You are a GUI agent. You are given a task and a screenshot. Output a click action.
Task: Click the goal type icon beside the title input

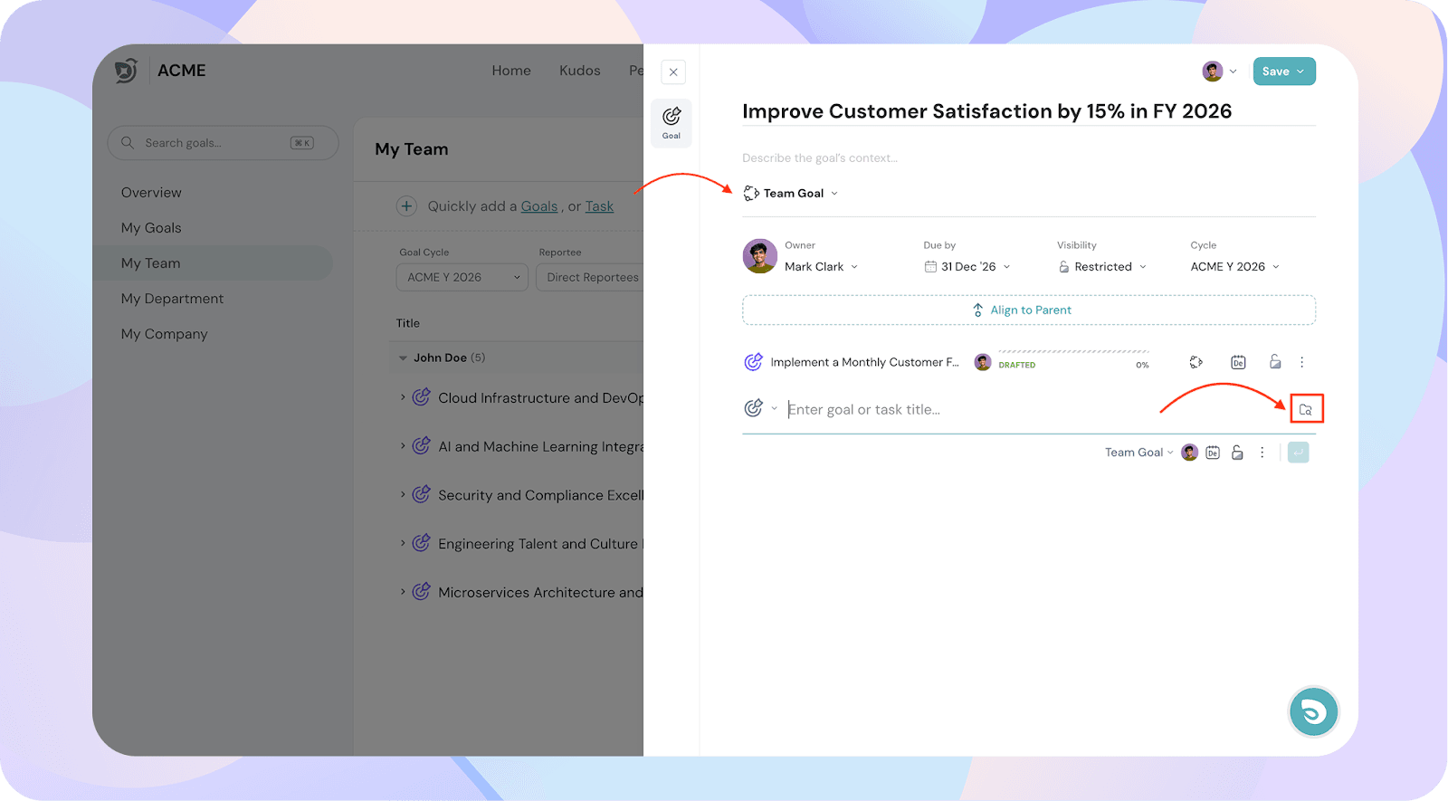(753, 408)
